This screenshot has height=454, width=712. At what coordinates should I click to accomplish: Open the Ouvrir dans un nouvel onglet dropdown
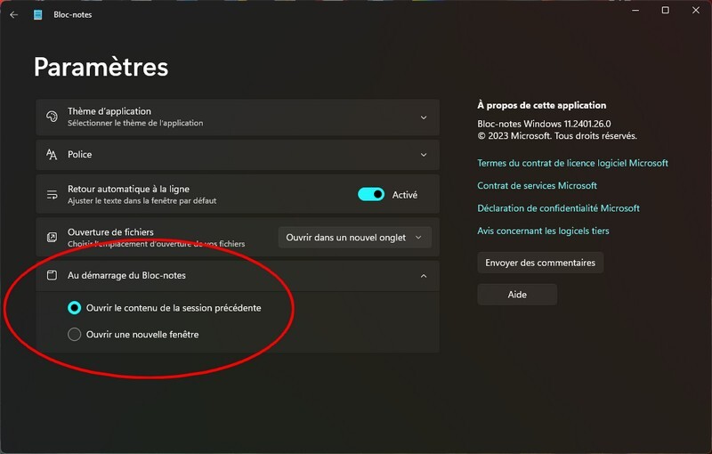pyautogui.click(x=354, y=238)
